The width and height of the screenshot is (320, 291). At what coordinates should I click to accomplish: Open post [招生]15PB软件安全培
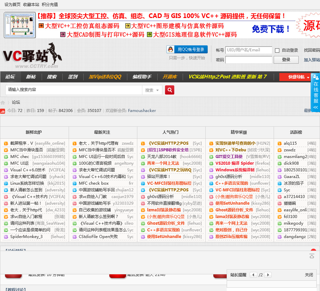pos(168,150)
